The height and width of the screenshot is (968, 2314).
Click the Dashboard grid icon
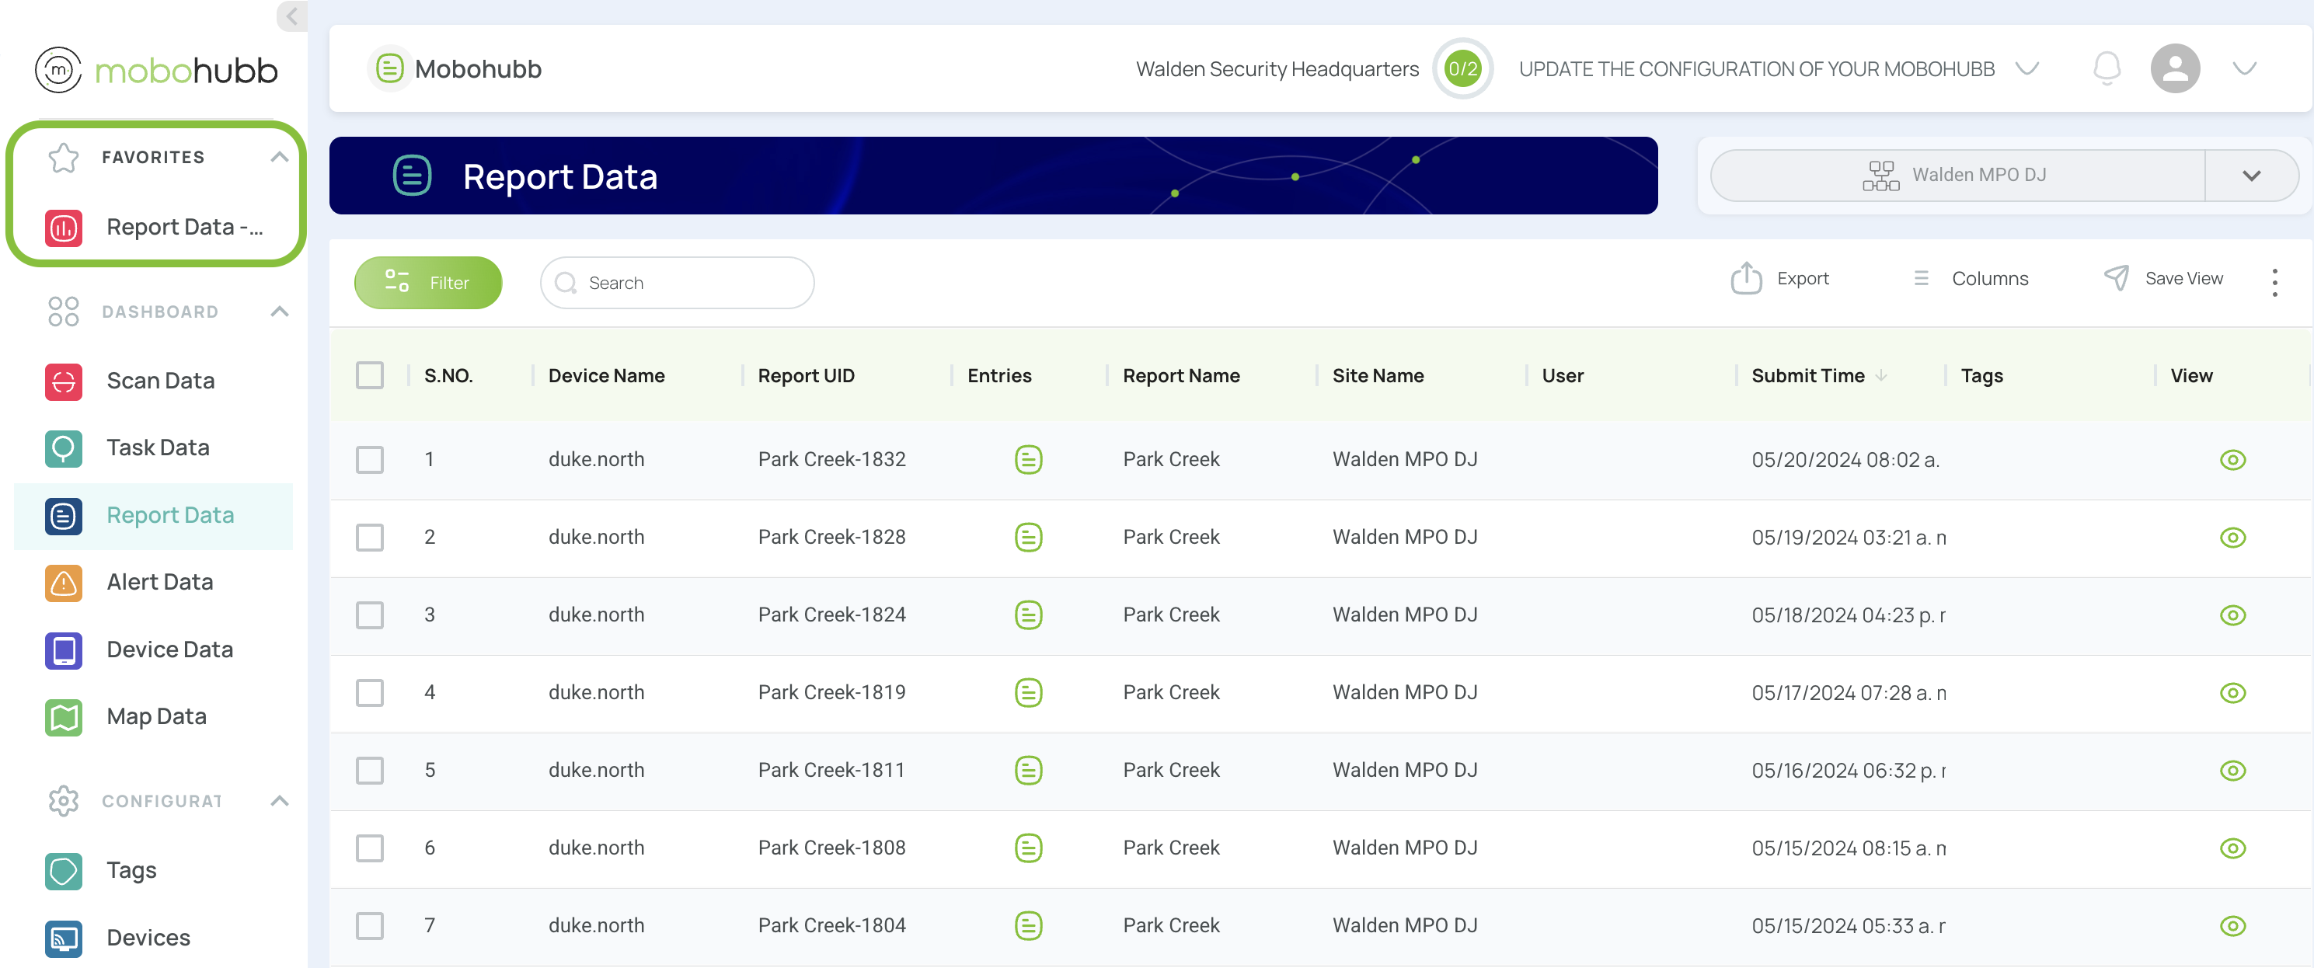[x=64, y=312]
